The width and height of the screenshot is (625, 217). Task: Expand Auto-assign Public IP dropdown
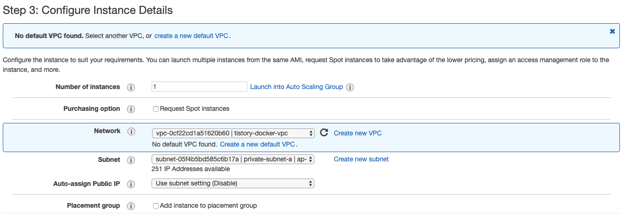pyautogui.click(x=233, y=183)
